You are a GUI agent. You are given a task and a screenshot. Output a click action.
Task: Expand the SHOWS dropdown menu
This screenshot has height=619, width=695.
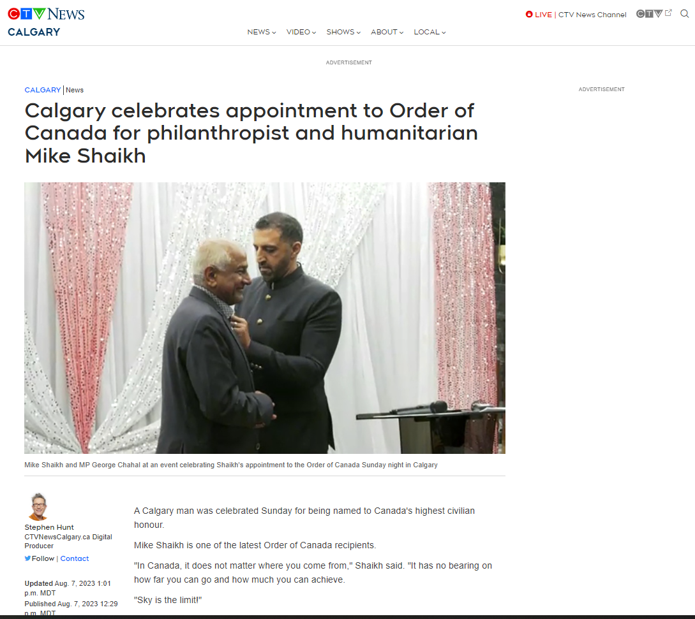point(343,32)
